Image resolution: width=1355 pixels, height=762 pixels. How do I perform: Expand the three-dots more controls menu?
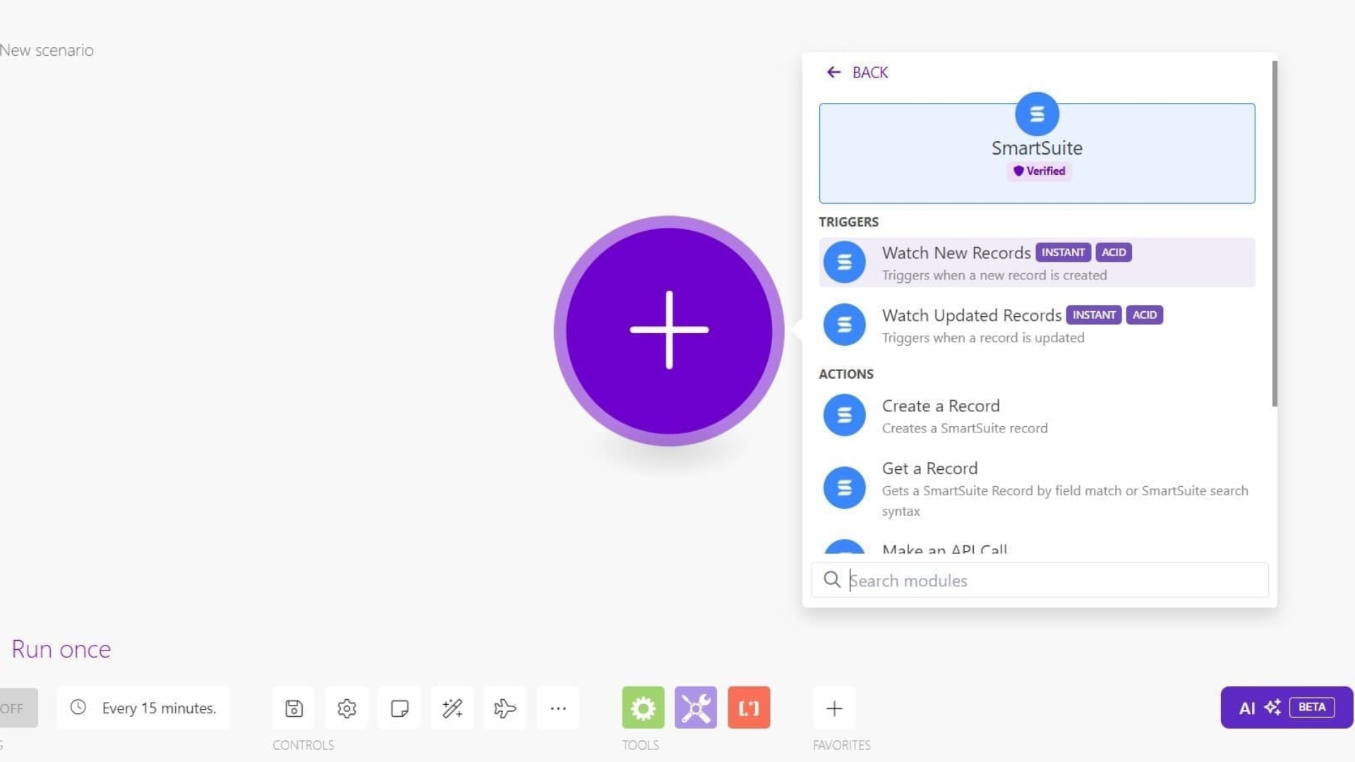point(558,708)
